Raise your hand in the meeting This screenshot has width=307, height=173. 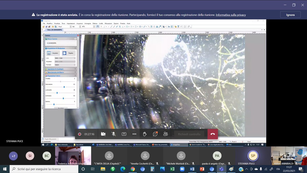pos(145,134)
